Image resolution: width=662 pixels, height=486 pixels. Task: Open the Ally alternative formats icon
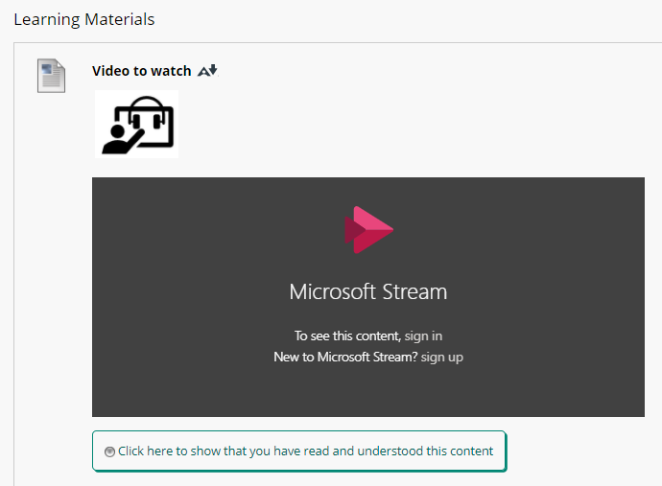pyautogui.click(x=207, y=70)
